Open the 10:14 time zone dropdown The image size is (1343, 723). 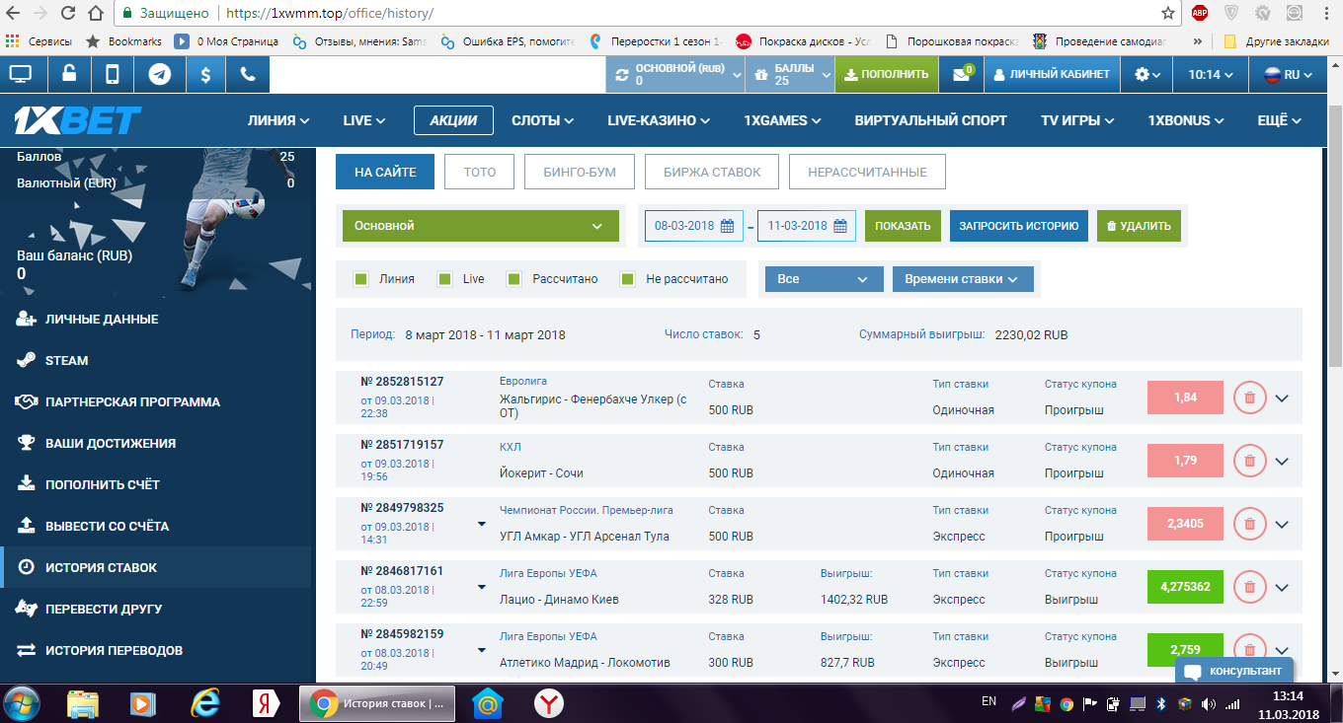tap(1211, 74)
